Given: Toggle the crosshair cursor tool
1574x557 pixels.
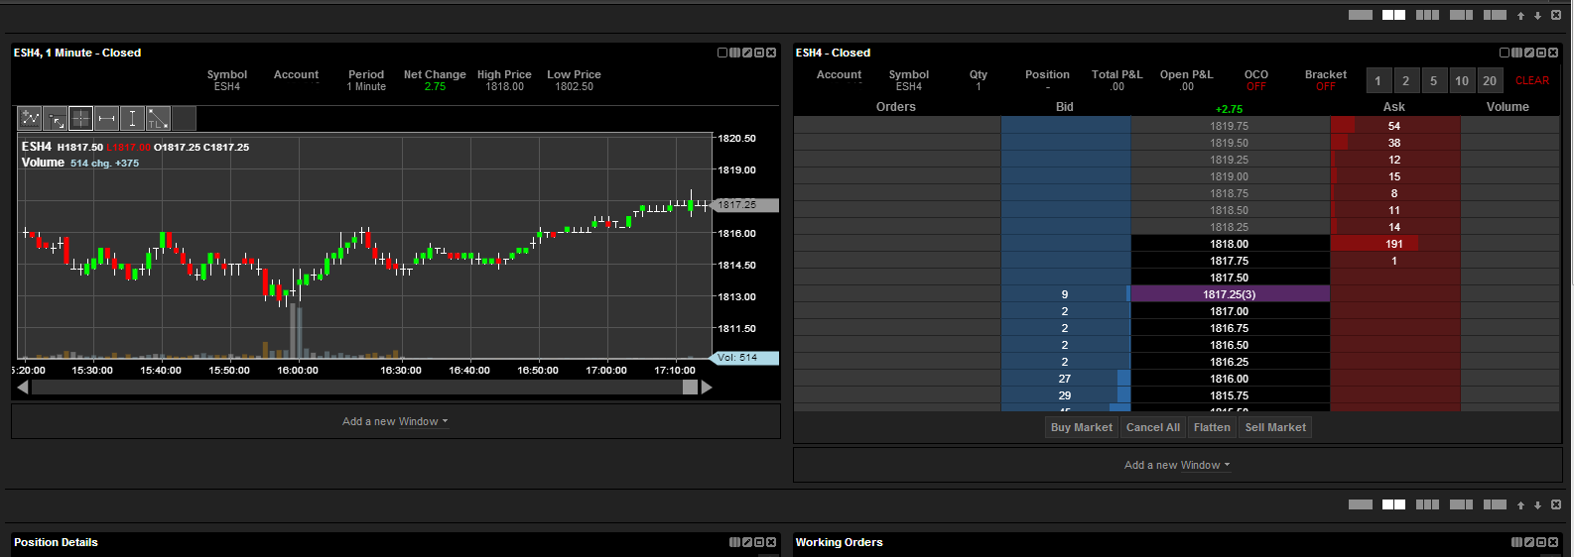Looking at the screenshot, I should pos(81,119).
